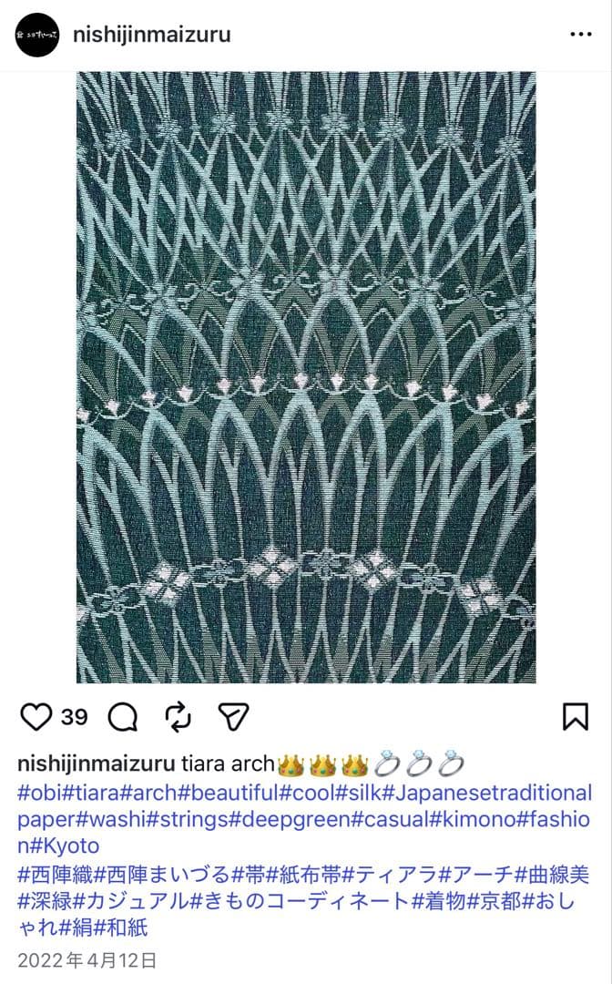This screenshot has width=612, height=984.
Task: View the 39 likes count
Action: tap(74, 717)
